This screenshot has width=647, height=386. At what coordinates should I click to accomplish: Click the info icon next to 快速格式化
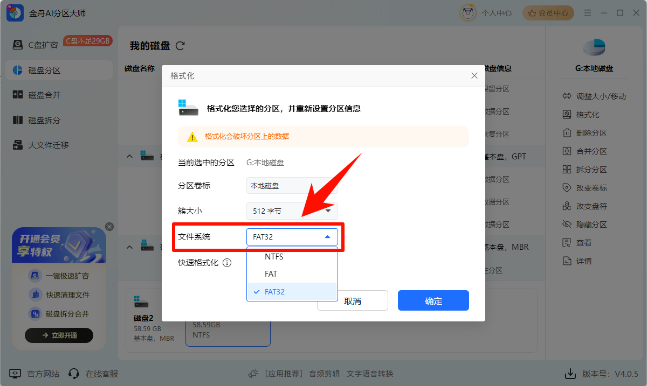[227, 263]
